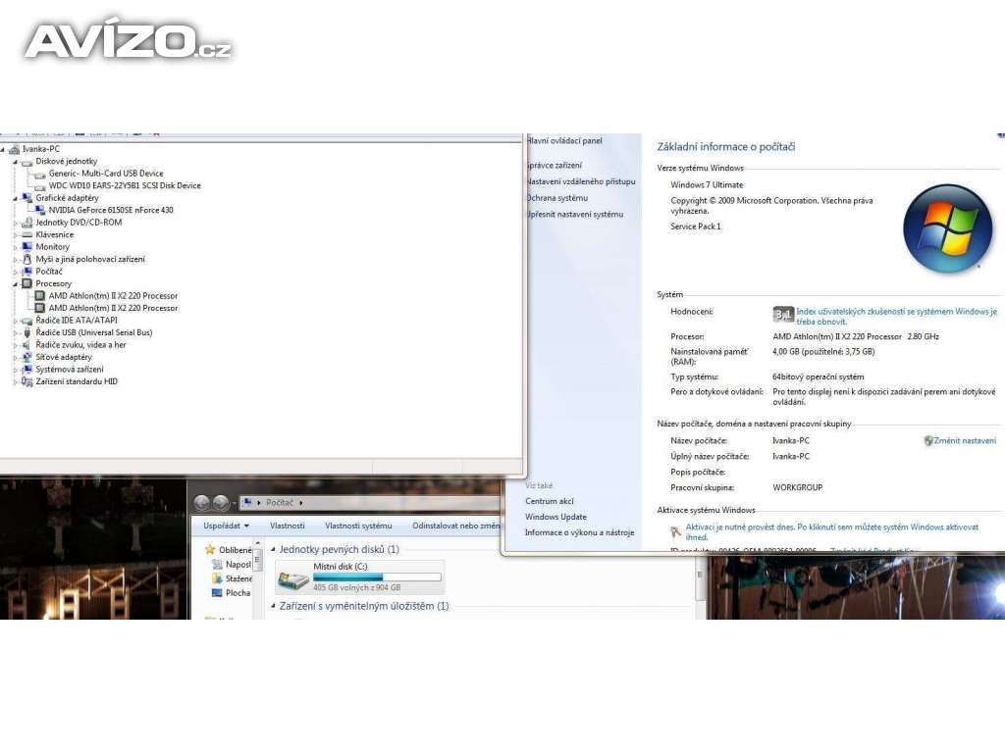Click the Změnit nastavení link

[x=964, y=441]
